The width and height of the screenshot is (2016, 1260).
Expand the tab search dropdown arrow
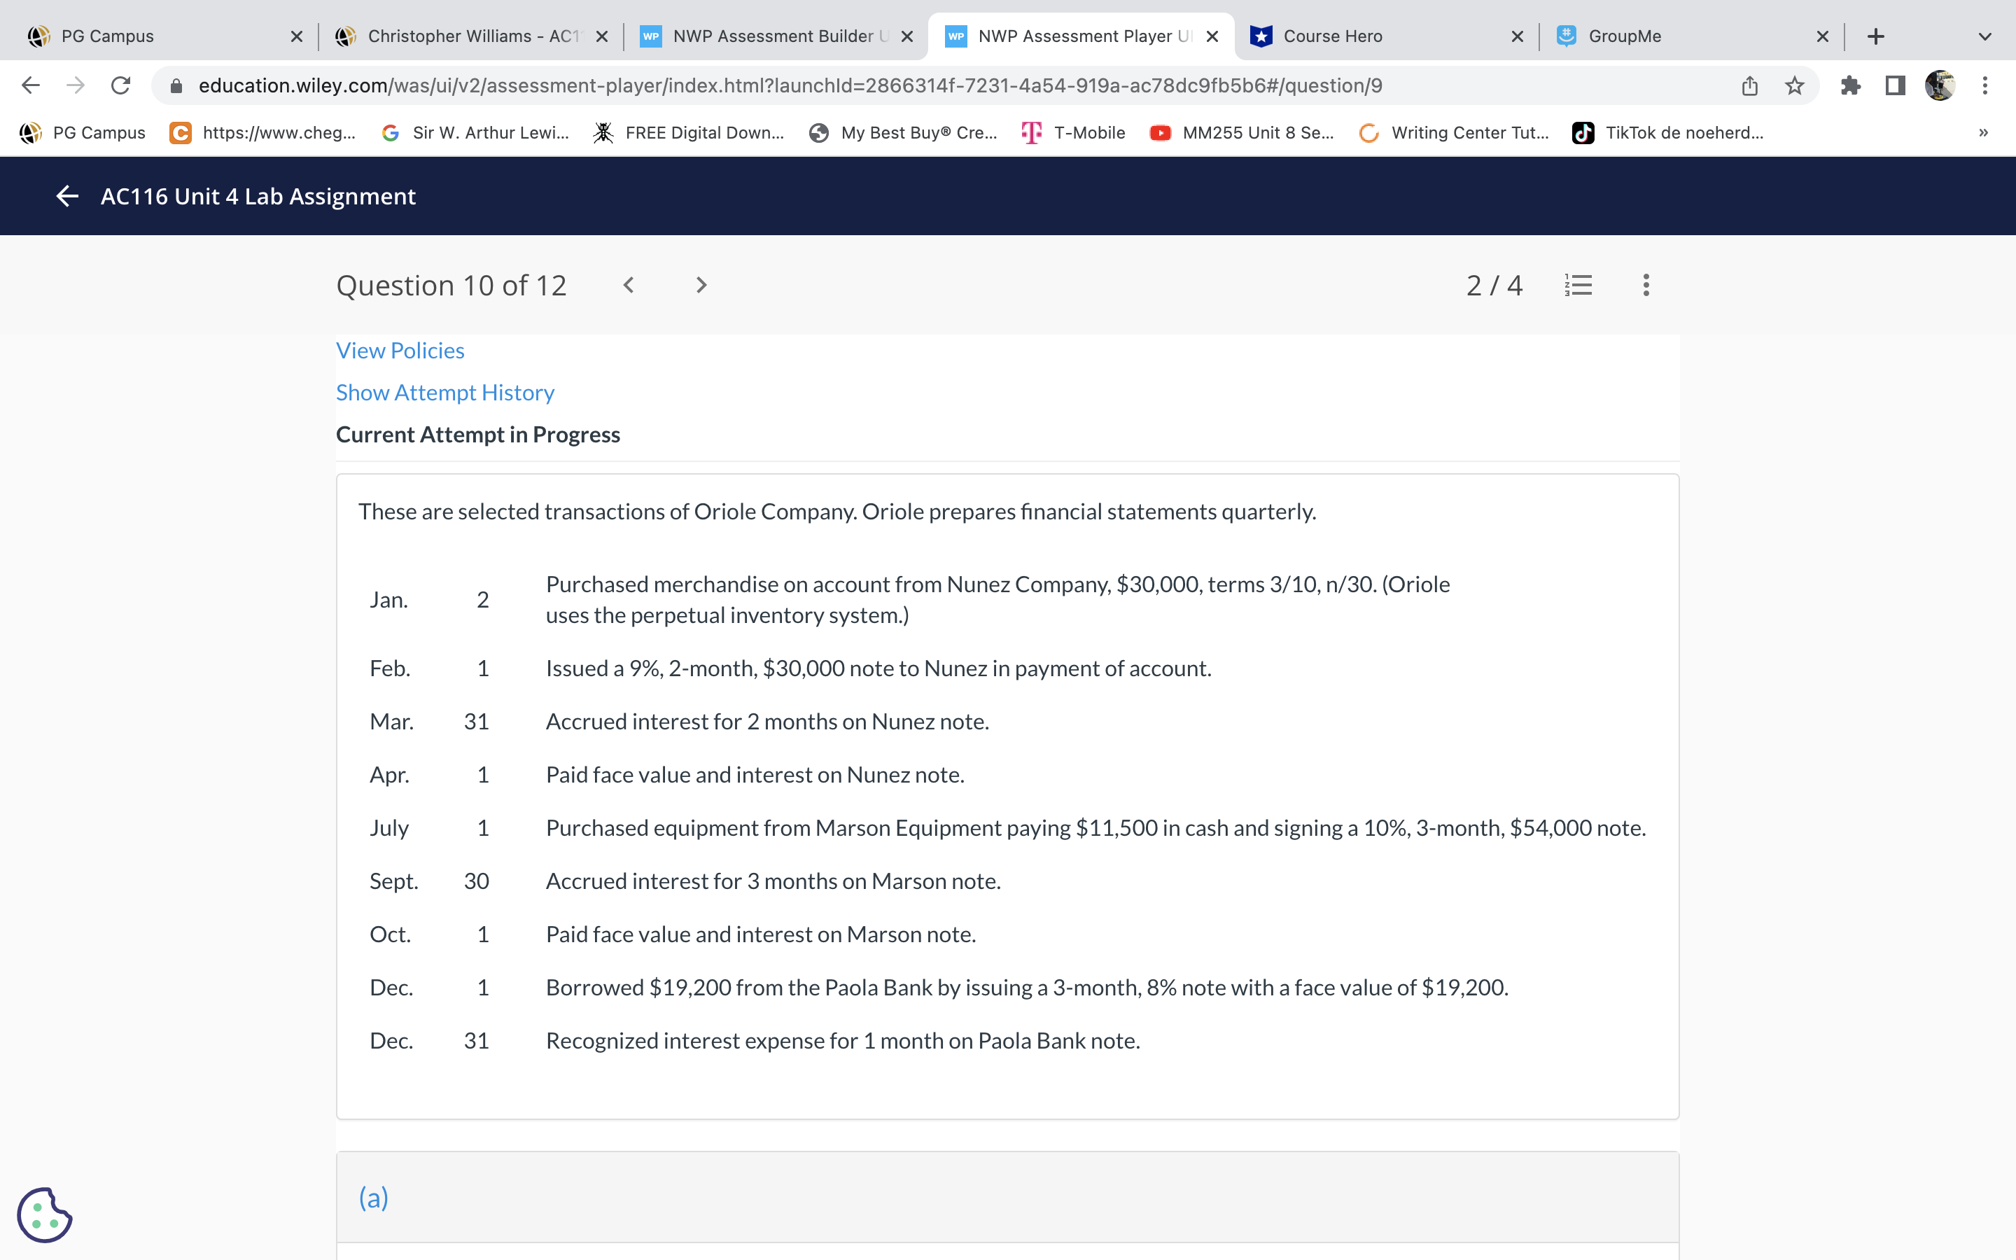pos(1984,36)
